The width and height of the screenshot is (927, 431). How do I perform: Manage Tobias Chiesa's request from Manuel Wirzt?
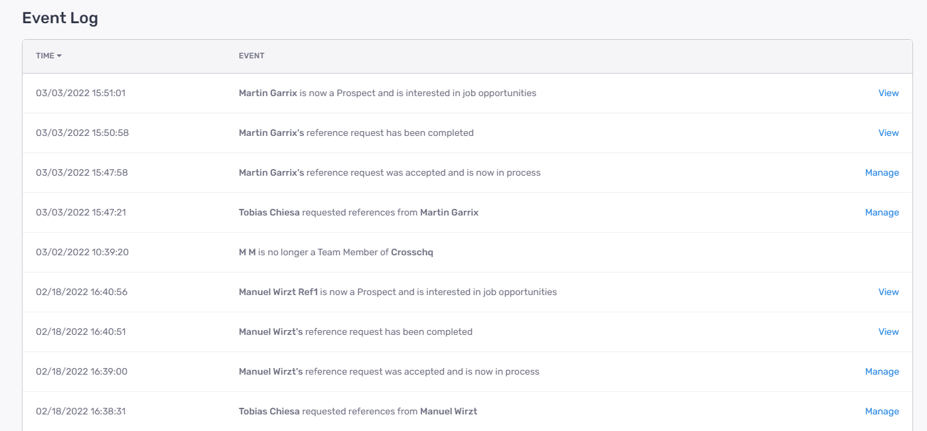point(882,411)
